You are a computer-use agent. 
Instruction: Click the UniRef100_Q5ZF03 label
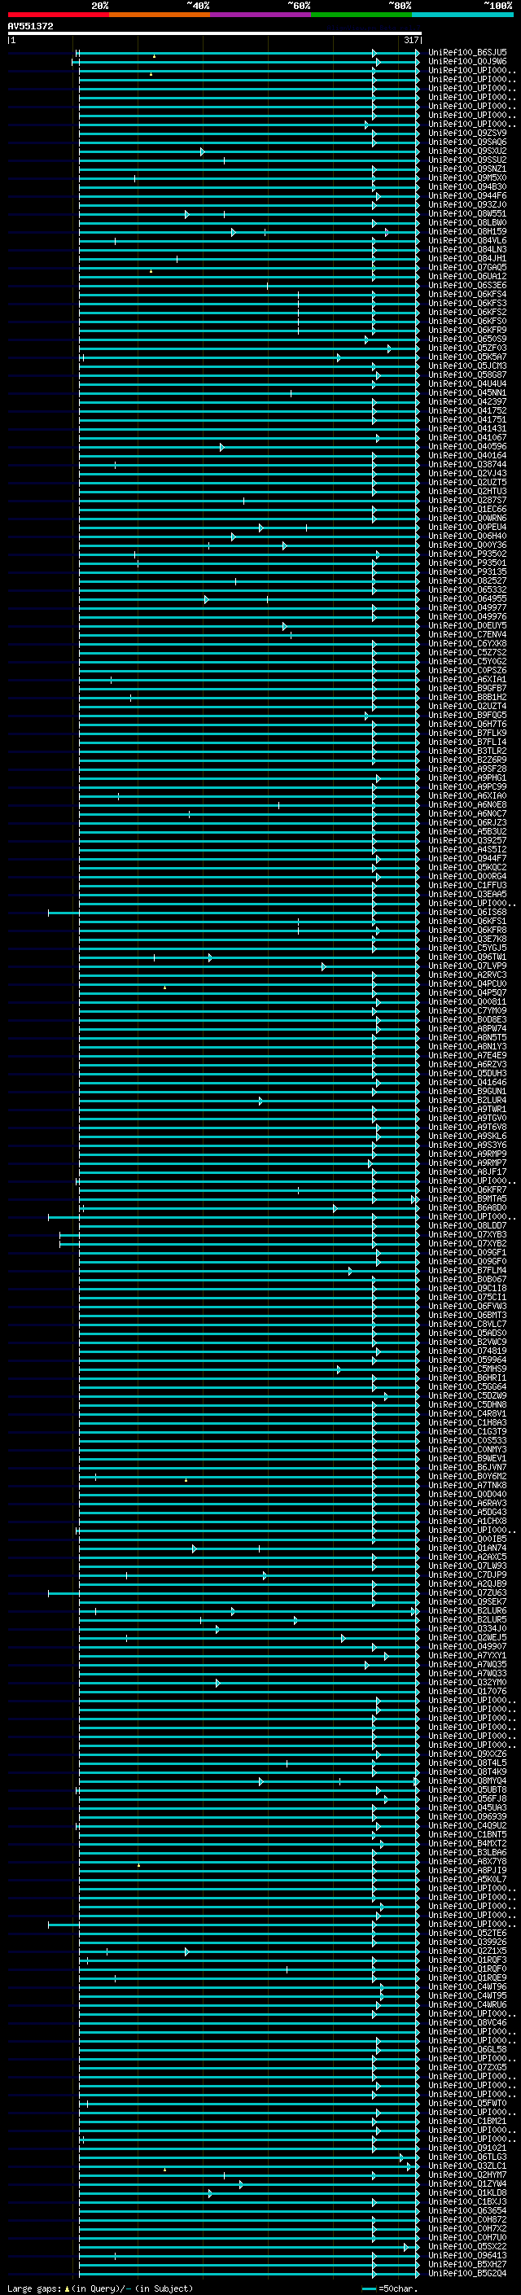[x=467, y=348]
